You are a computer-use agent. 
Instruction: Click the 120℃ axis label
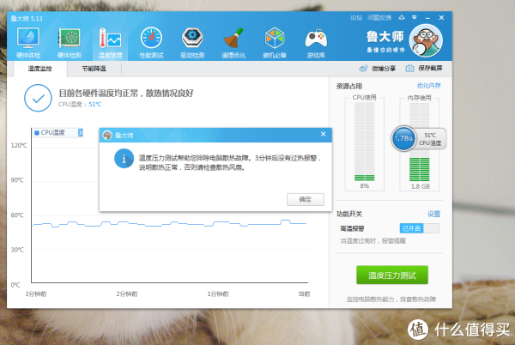pos(19,145)
